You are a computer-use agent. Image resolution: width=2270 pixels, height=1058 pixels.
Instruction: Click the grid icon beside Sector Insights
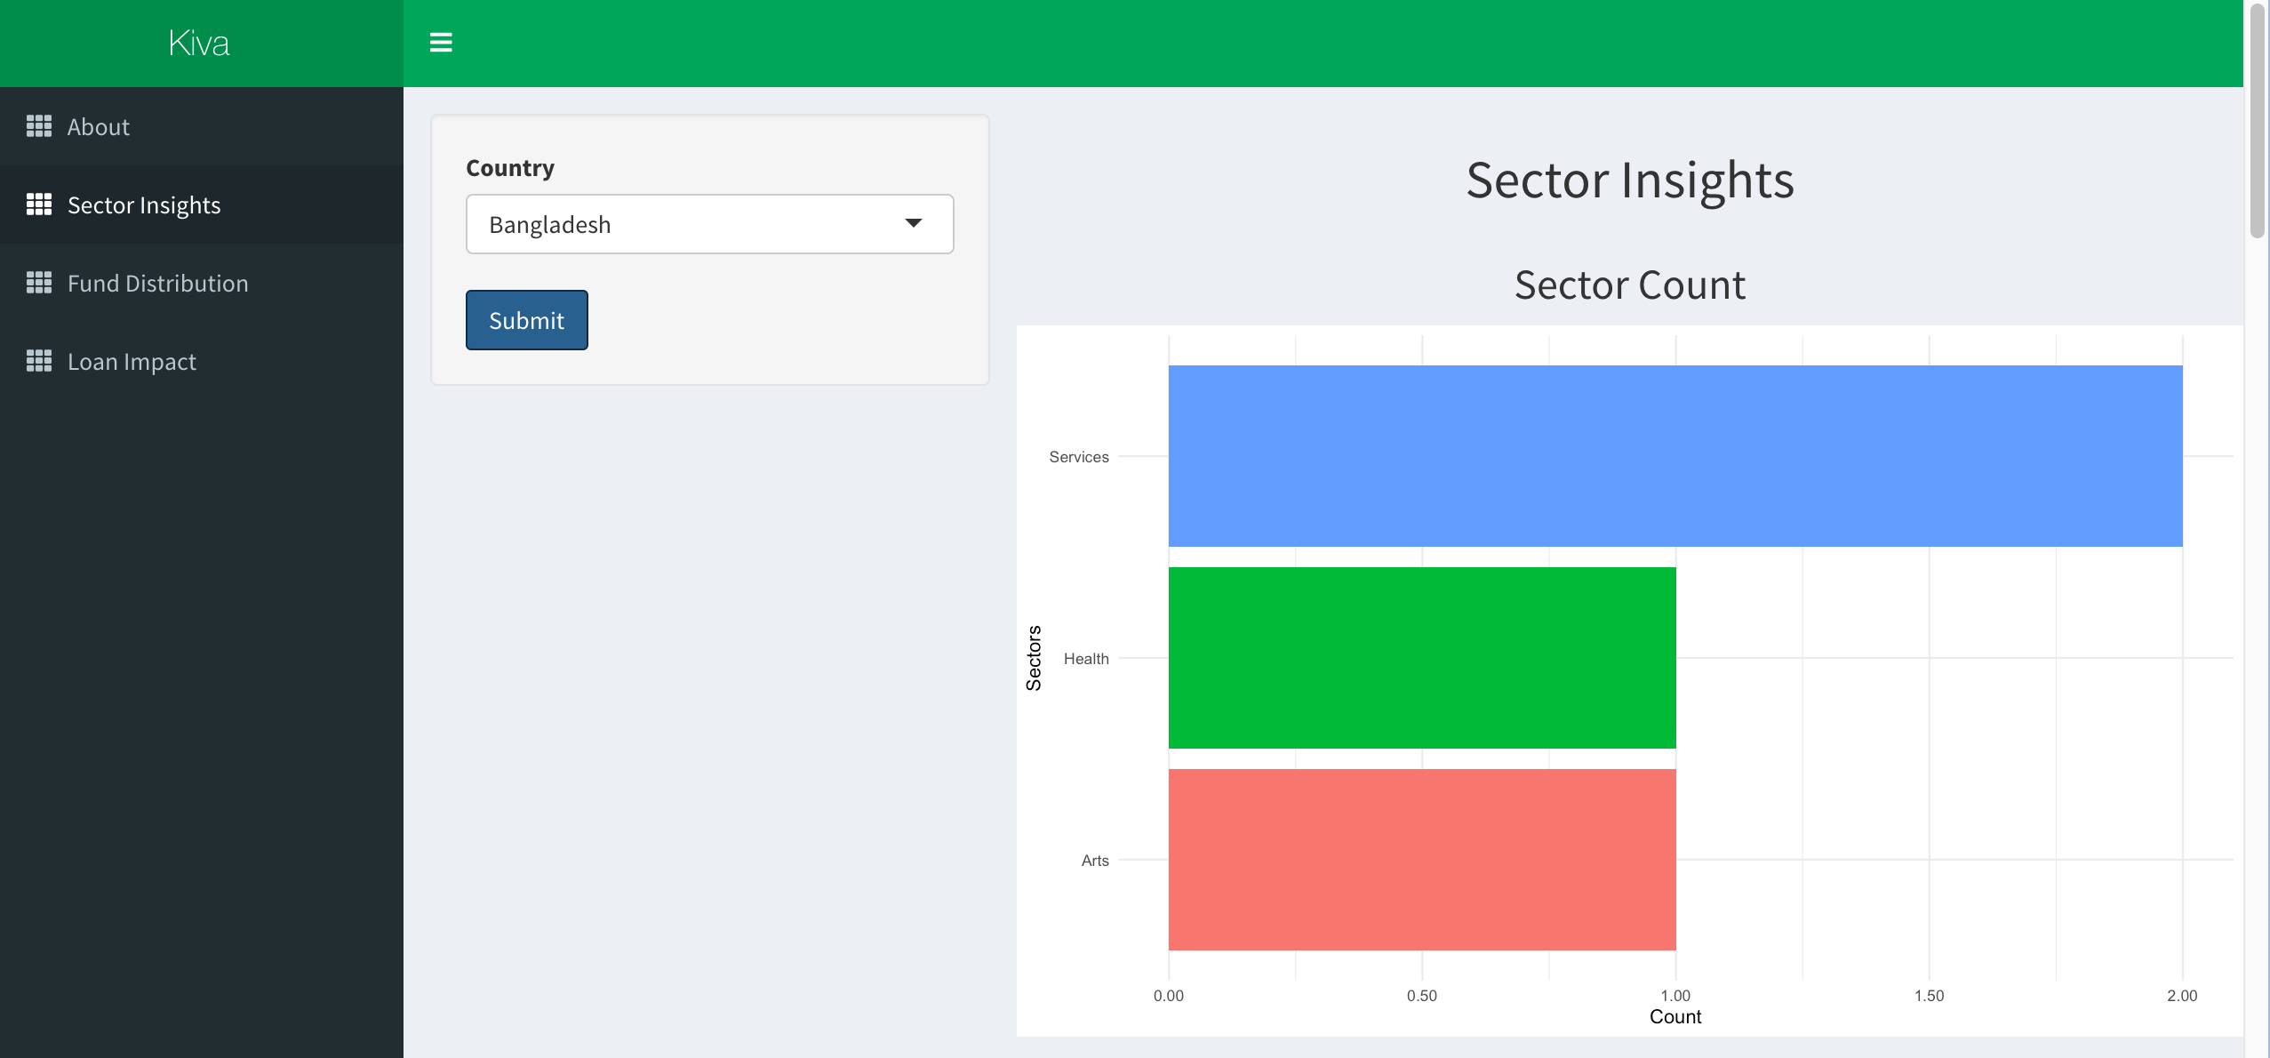tap(39, 204)
